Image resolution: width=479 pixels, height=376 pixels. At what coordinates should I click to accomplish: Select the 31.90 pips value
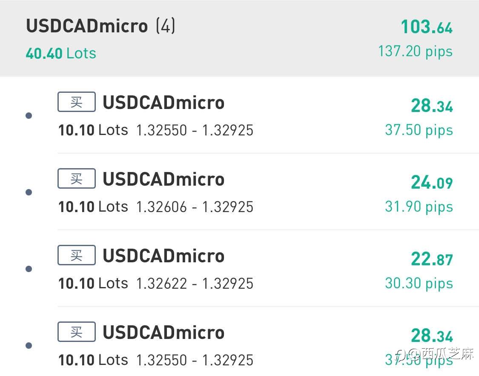pos(419,207)
